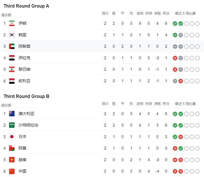The image size is (204, 177).
Task: Open the 澳大利亚 team link
Action: [x=26, y=114]
